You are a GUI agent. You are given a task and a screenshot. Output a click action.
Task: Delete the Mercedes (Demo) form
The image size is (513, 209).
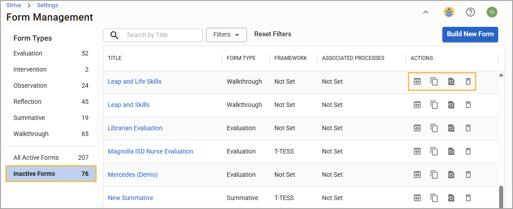click(x=468, y=175)
